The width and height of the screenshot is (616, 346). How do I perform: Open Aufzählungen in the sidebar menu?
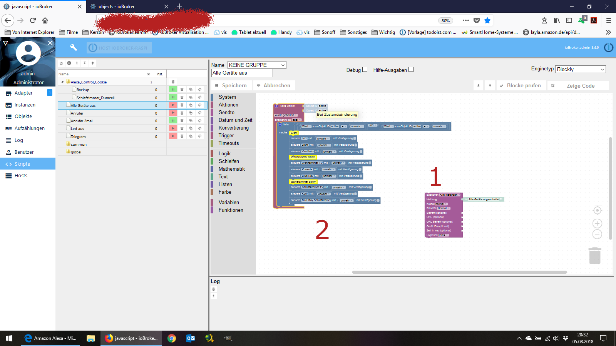coord(28,128)
